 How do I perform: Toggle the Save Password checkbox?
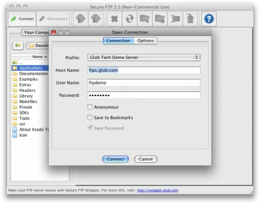tap(90, 128)
